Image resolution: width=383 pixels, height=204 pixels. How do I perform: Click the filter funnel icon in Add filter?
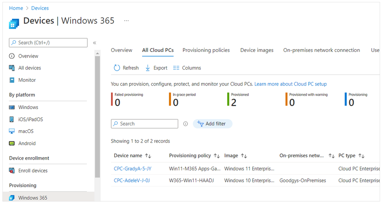pyautogui.click(x=200, y=124)
